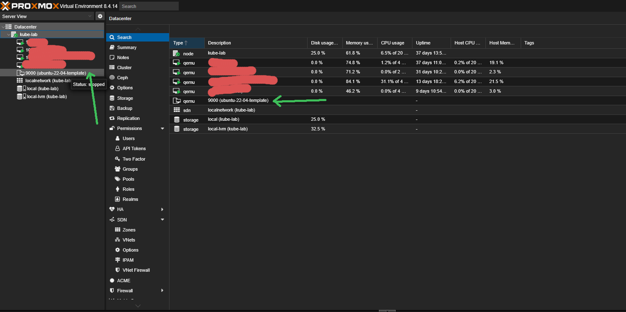Collapse the SDN submenu arrow
The image size is (626, 312).
162,220
